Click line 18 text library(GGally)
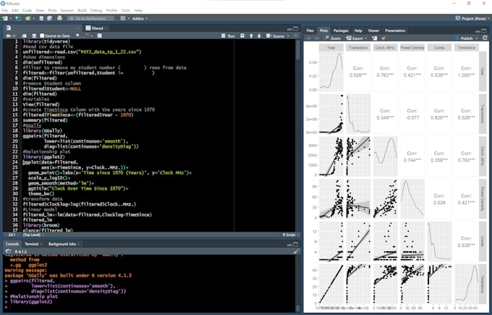This screenshot has height=315, width=492. [x=43, y=130]
